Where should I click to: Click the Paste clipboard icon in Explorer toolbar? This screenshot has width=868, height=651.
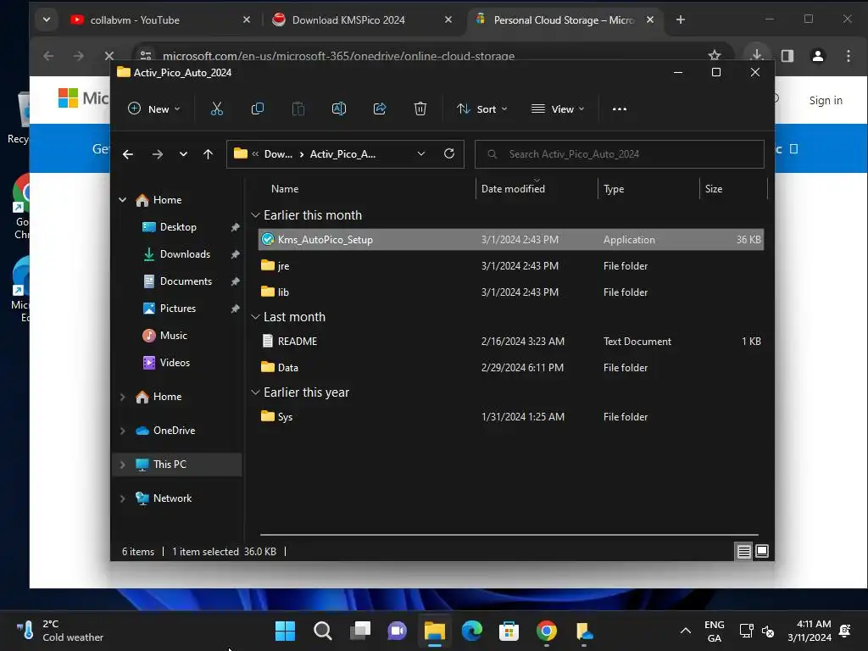click(298, 109)
